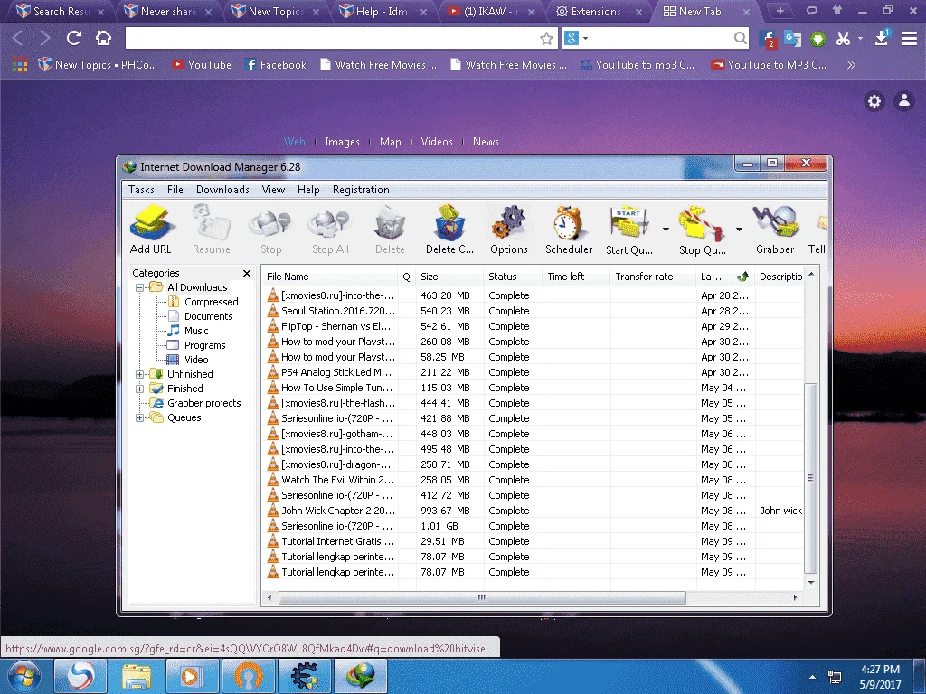This screenshot has width=926, height=694.
Task: Open new tab page settings gear
Action: pyautogui.click(x=874, y=101)
